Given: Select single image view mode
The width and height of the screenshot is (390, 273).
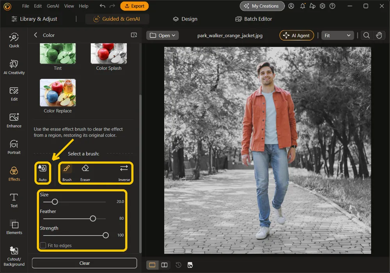Looking at the screenshot, I should [x=152, y=265].
